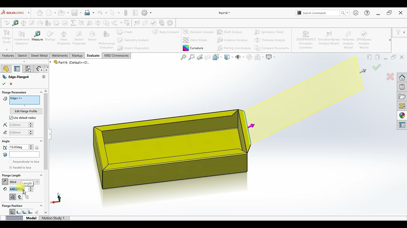Increase flange angle with stepper
The width and height of the screenshot is (407, 228).
[31, 146]
